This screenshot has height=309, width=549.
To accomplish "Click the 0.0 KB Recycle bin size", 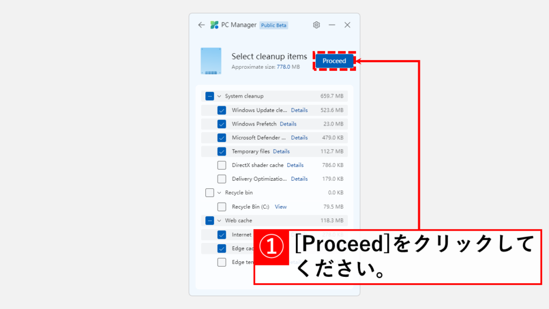I will coord(336,193).
